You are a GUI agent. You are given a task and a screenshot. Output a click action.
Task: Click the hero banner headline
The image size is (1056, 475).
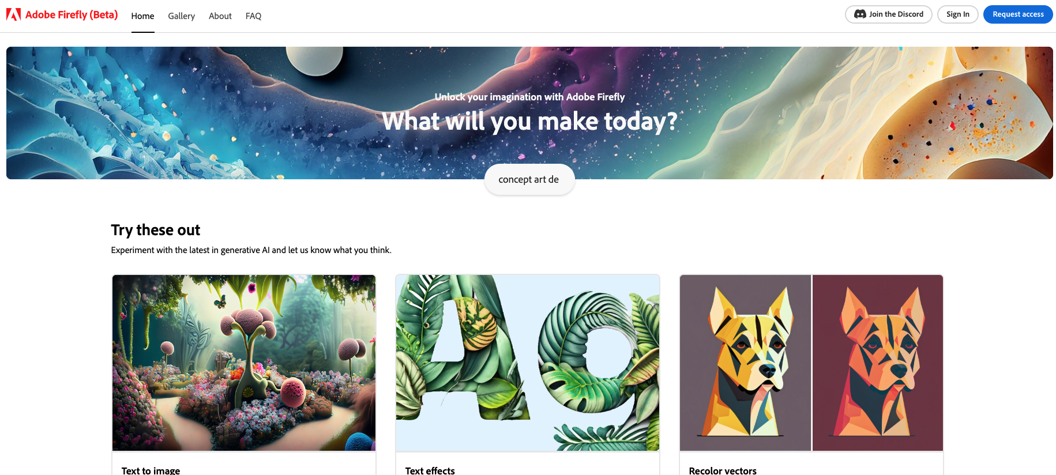[529, 121]
